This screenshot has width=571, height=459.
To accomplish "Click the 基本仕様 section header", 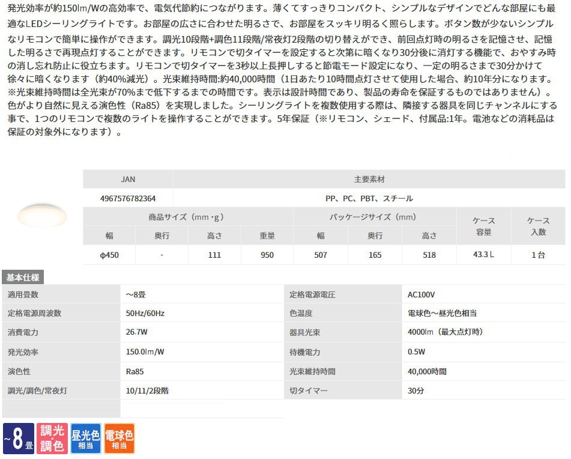I will coord(23,277).
